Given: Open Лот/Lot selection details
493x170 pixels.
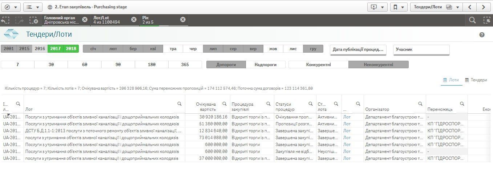Looking at the screenshot, I should [111, 20].
